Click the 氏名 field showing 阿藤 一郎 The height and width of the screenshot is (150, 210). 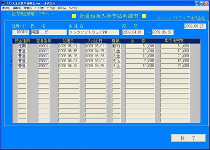(x=49, y=32)
